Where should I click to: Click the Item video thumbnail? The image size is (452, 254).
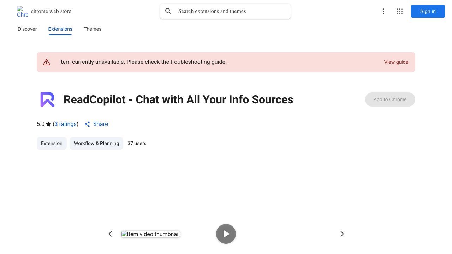click(150, 234)
